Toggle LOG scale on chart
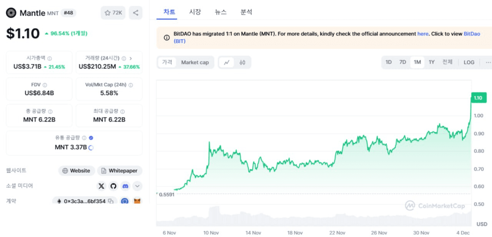The image size is (492, 237). (x=469, y=62)
